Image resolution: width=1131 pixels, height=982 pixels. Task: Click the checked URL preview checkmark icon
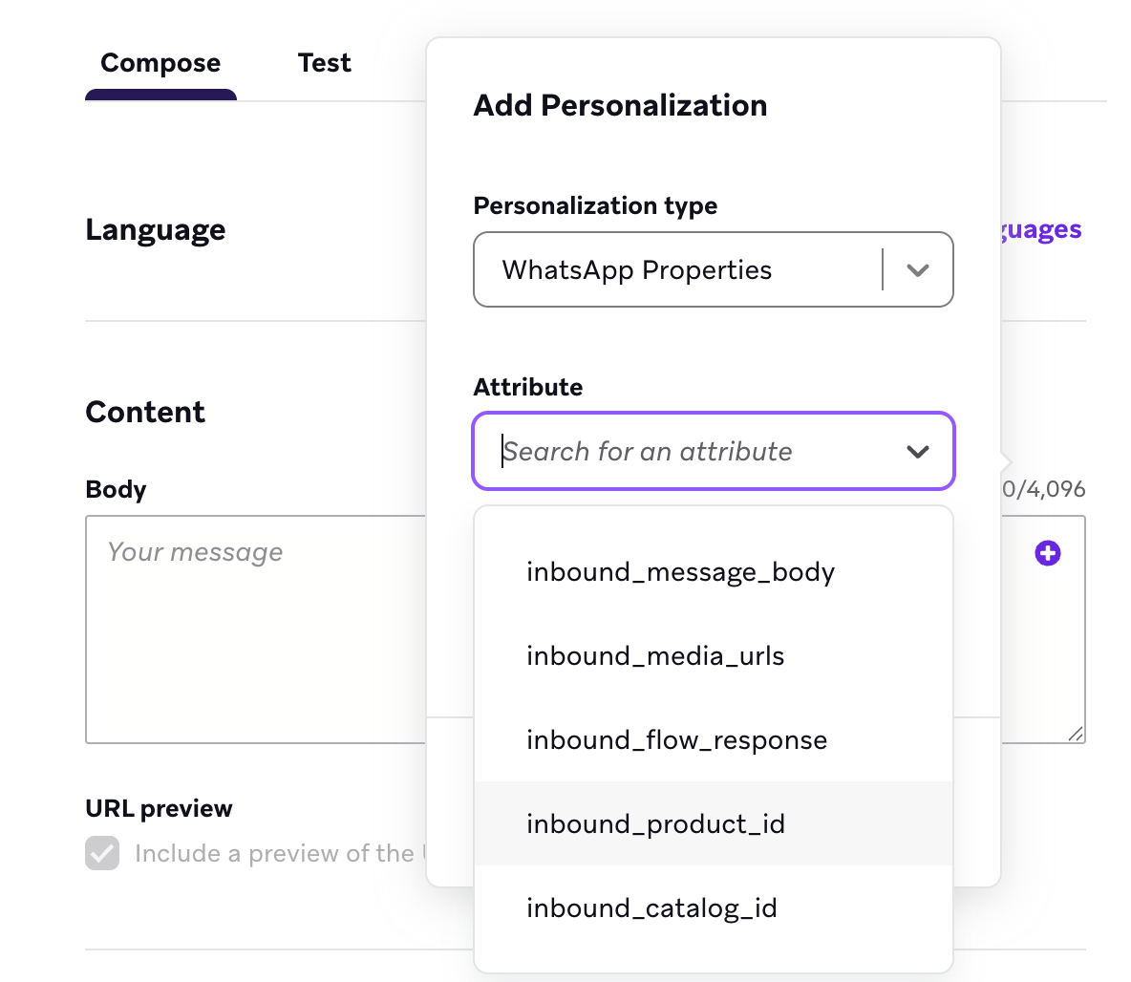tap(101, 853)
